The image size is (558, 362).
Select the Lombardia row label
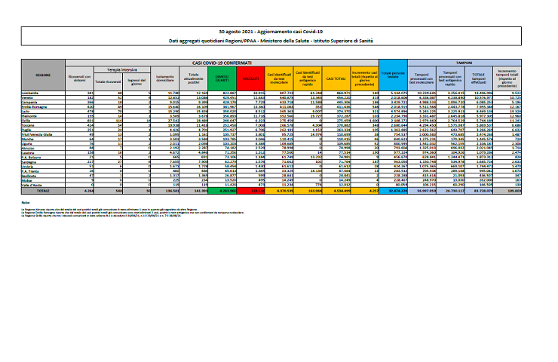[30, 91]
